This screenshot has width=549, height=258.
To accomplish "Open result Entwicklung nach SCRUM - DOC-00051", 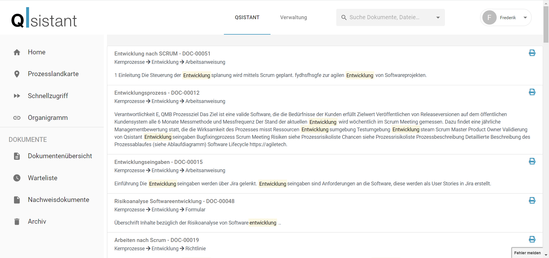I will [x=162, y=54].
